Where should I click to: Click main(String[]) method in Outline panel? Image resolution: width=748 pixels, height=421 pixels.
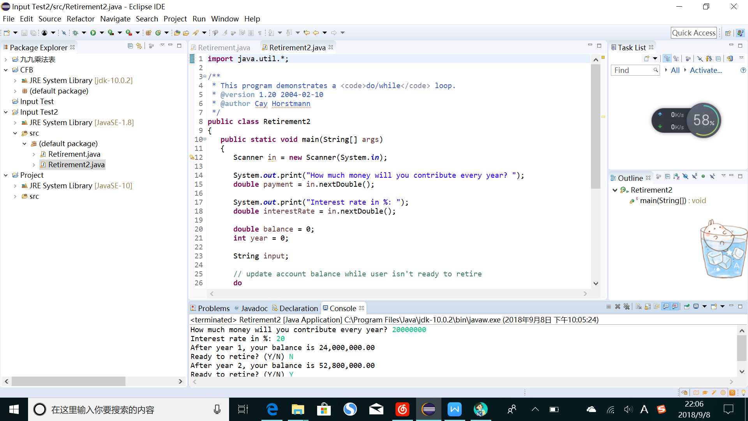point(663,200)
